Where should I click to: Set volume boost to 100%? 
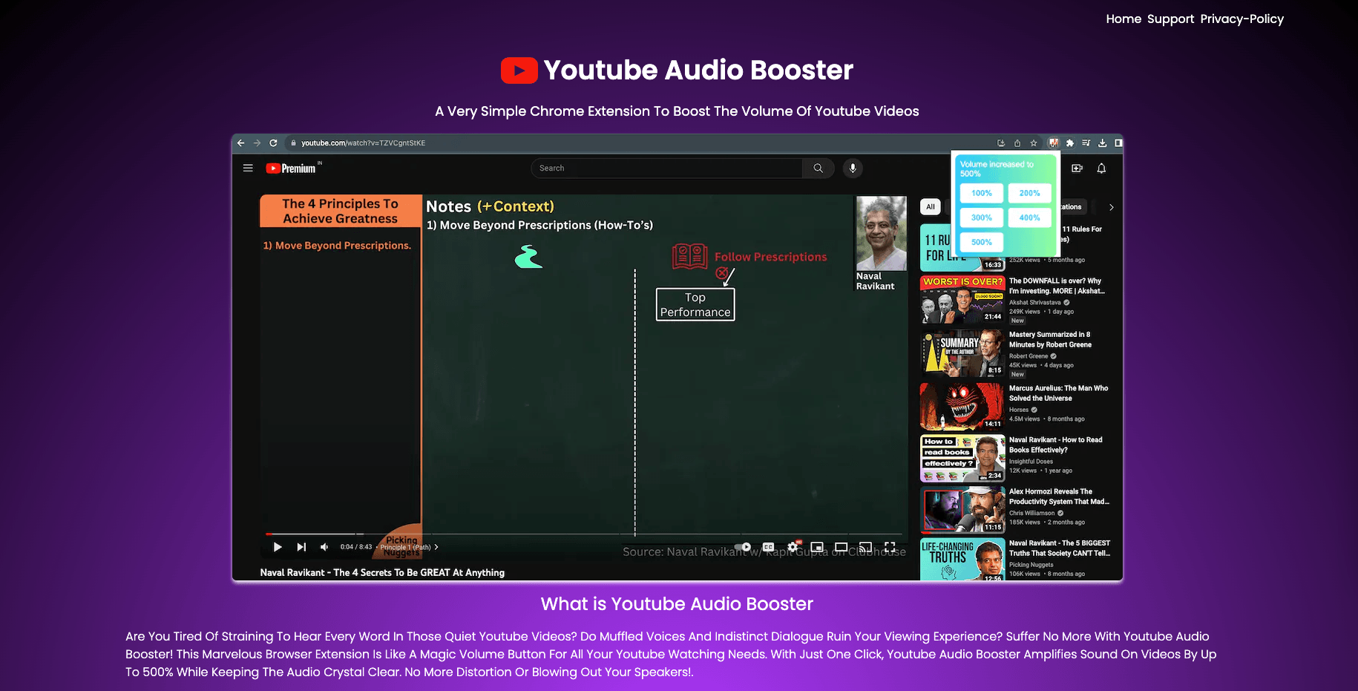pyautogui.click(x=981, y=193)
